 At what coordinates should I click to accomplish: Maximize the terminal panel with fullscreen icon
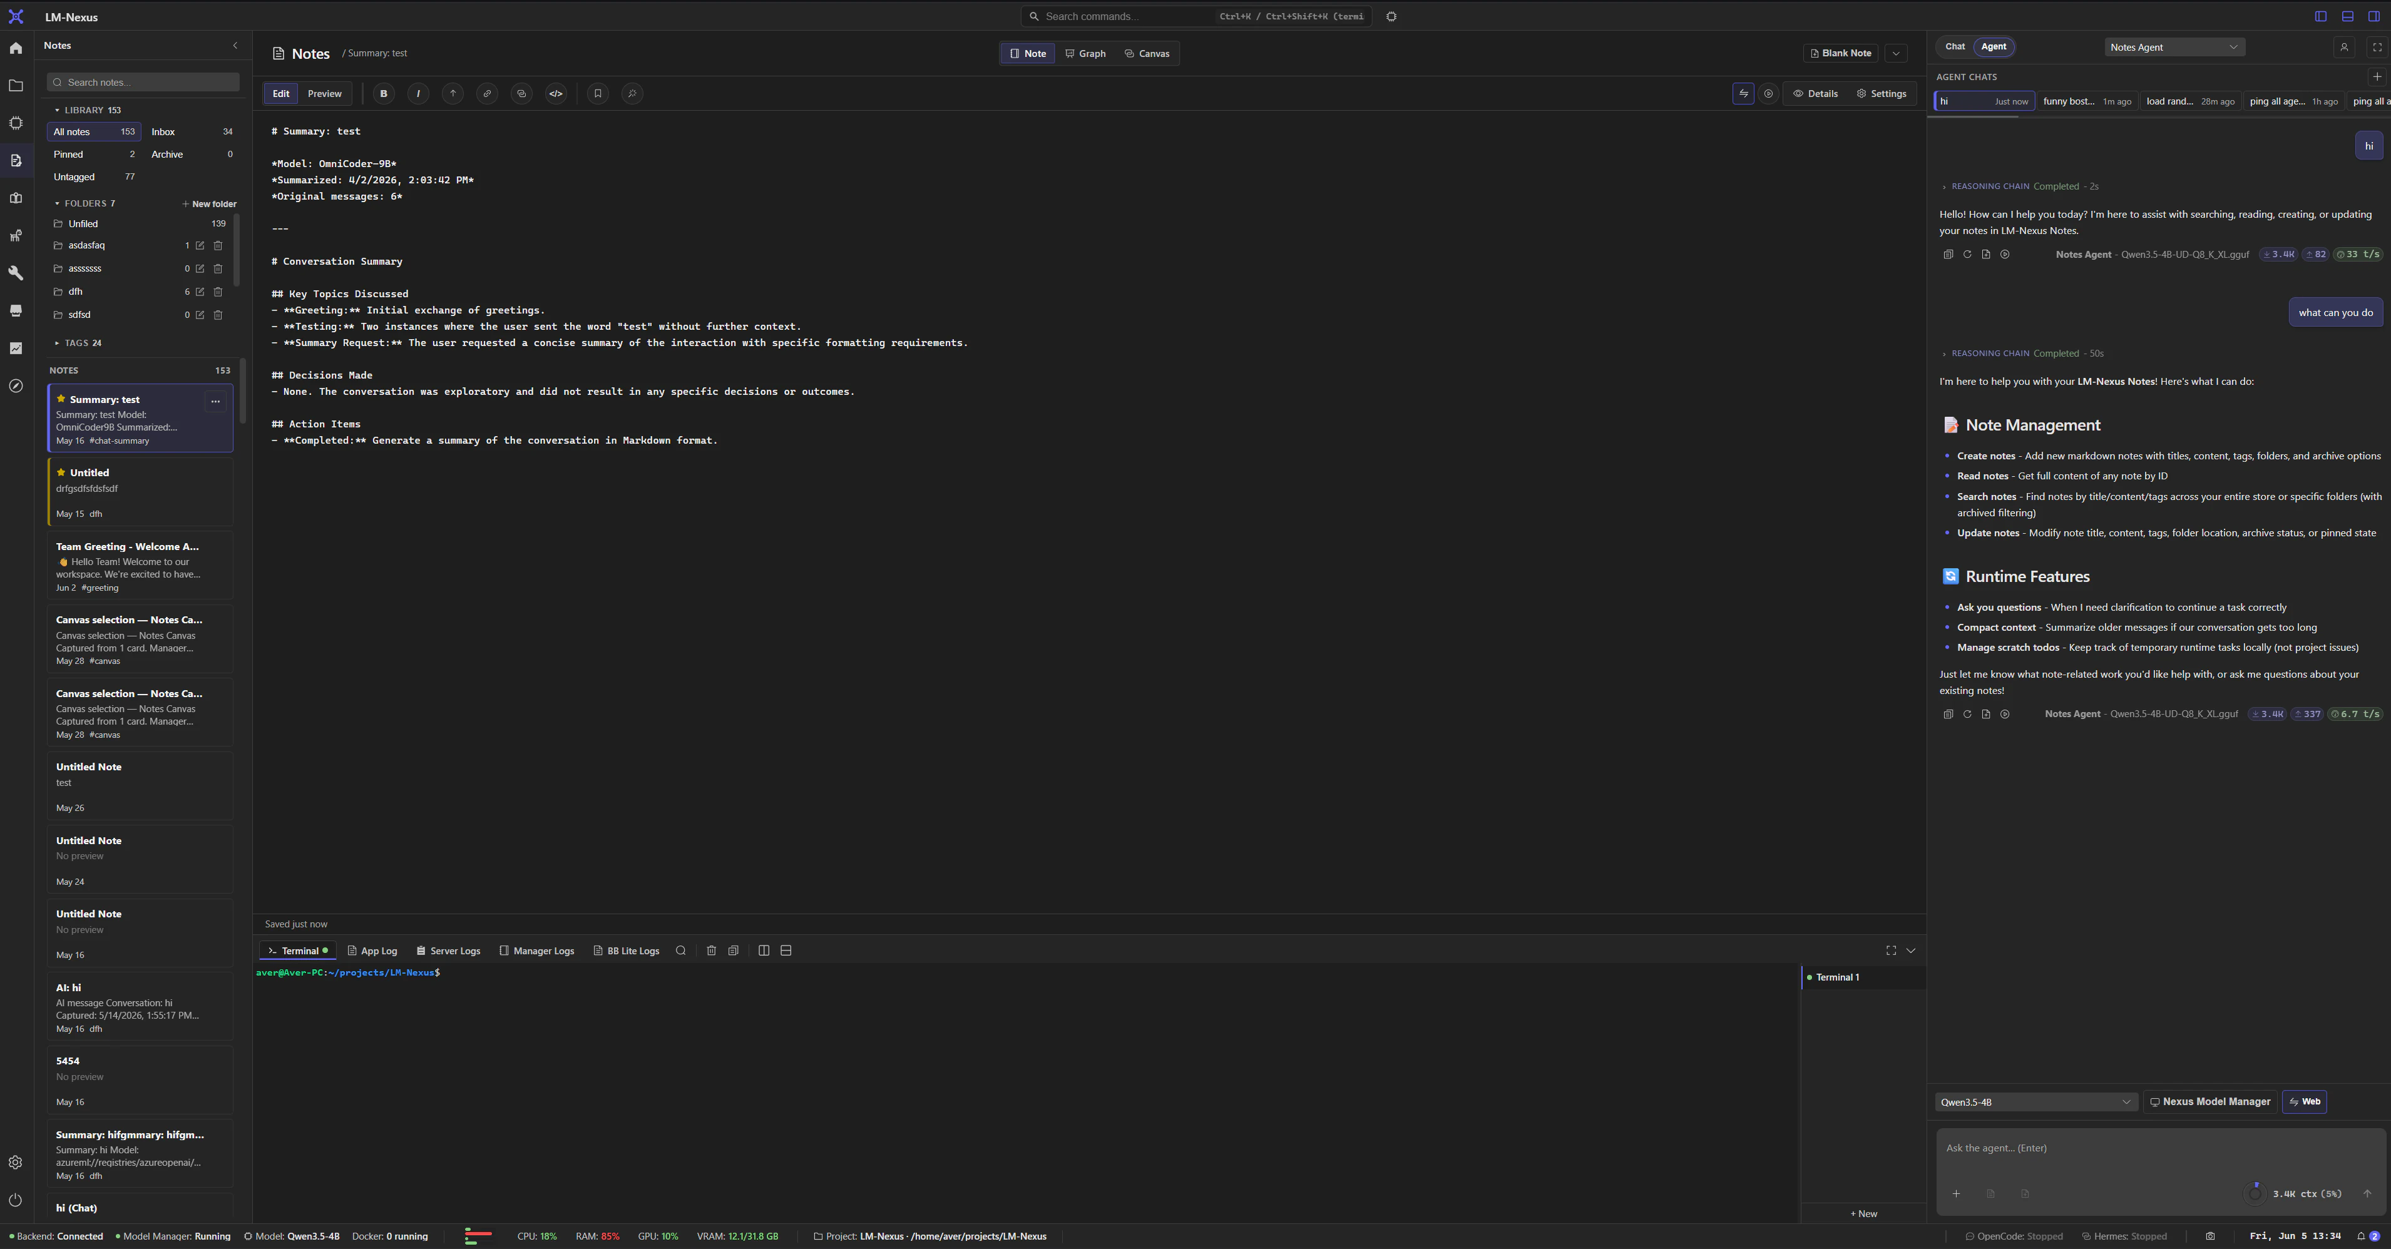tap(1891, 951)
